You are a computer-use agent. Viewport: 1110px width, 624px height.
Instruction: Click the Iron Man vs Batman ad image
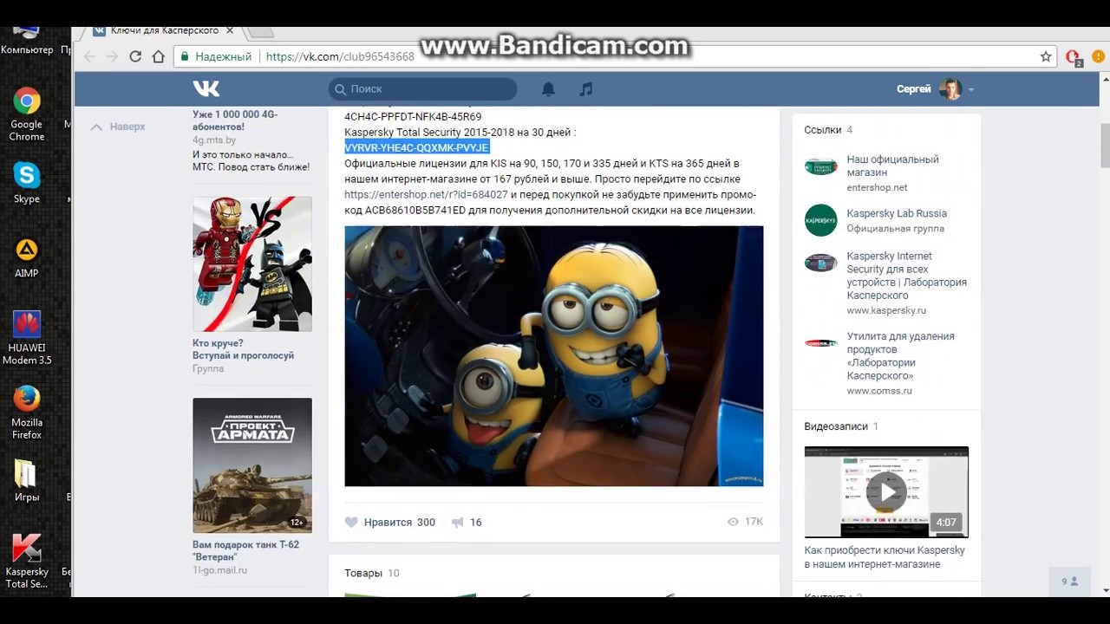(251, 263)
